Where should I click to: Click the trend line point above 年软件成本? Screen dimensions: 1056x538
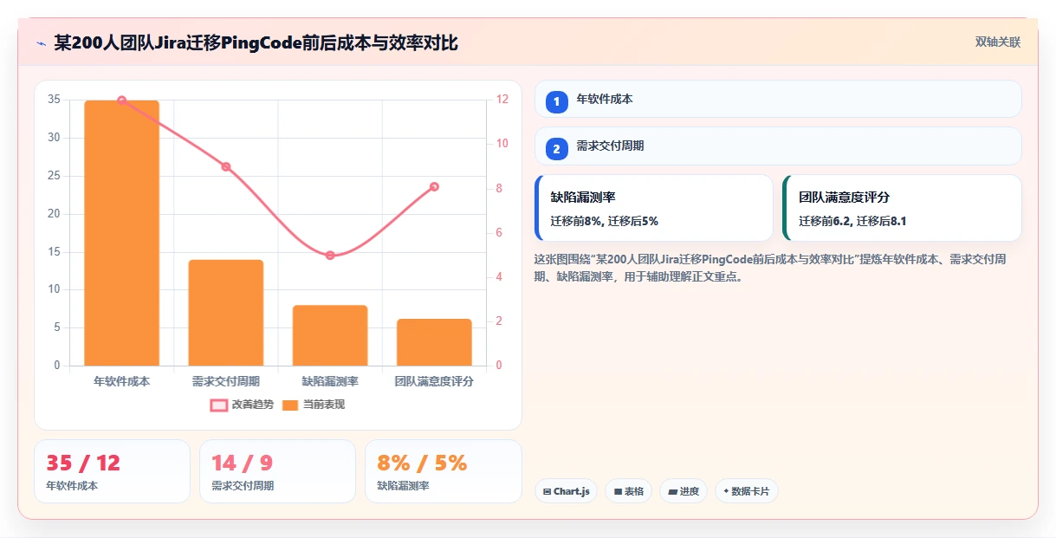coord(121,100)
